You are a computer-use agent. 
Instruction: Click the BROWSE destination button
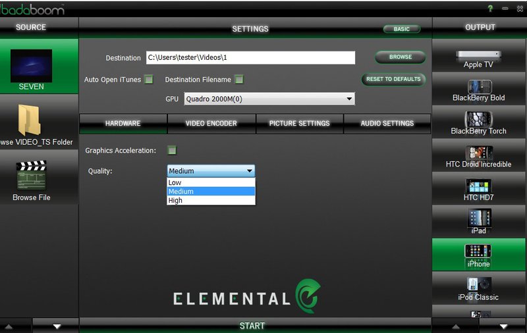(x=401, y=57)
